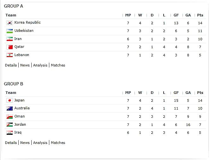Open Group A News link

click(x=25, y=65)
